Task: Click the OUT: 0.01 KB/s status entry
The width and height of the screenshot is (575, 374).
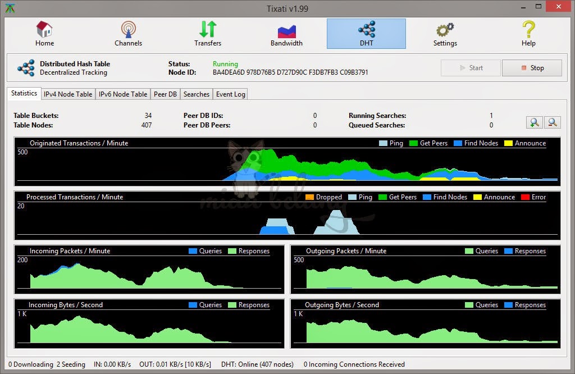Action: click(x=175, y=364)
